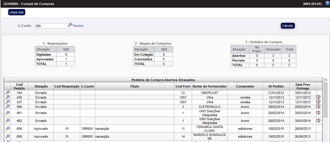Open the alert balloon icon for order 437
This screenshot has width=330, height=142.
click(318, 102)
